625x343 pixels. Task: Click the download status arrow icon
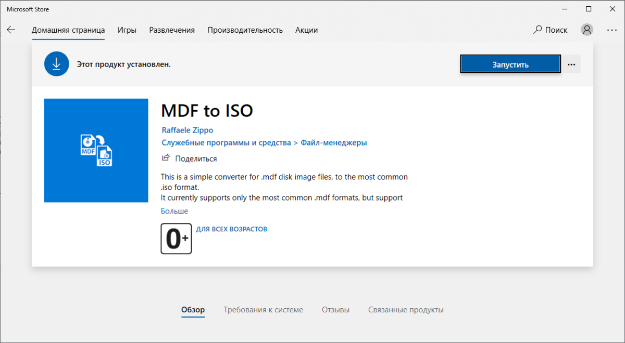56,64
